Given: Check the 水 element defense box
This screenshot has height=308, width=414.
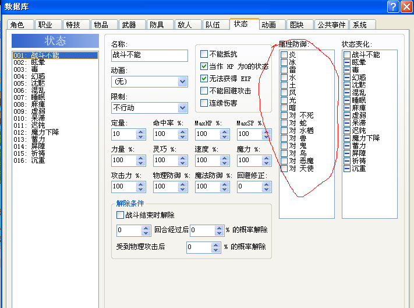Looking at the screenshot, I should coord(284,78).
